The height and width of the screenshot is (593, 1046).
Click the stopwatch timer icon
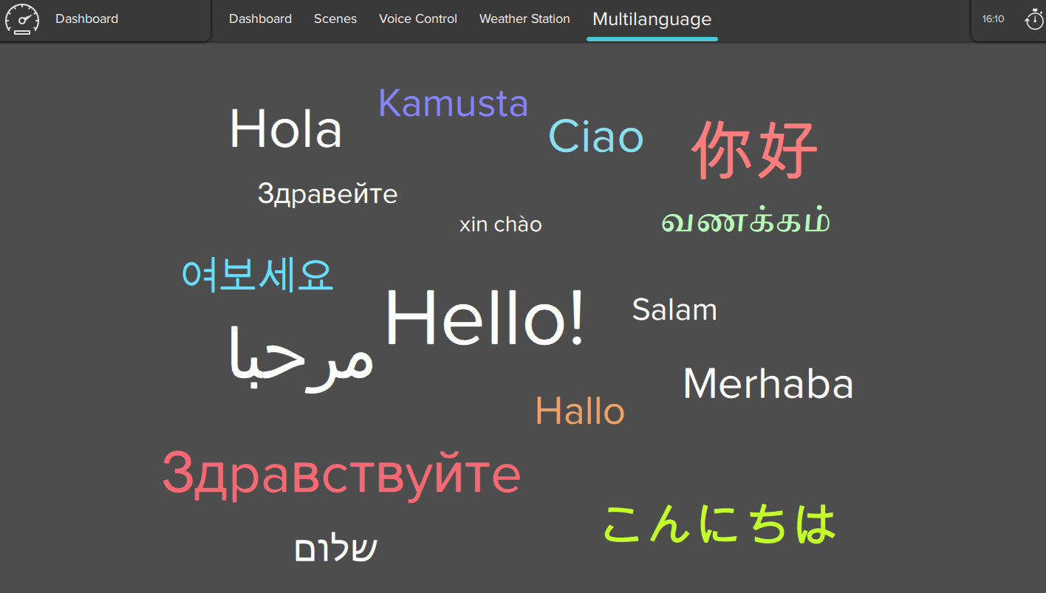(x=1034, y=19)
